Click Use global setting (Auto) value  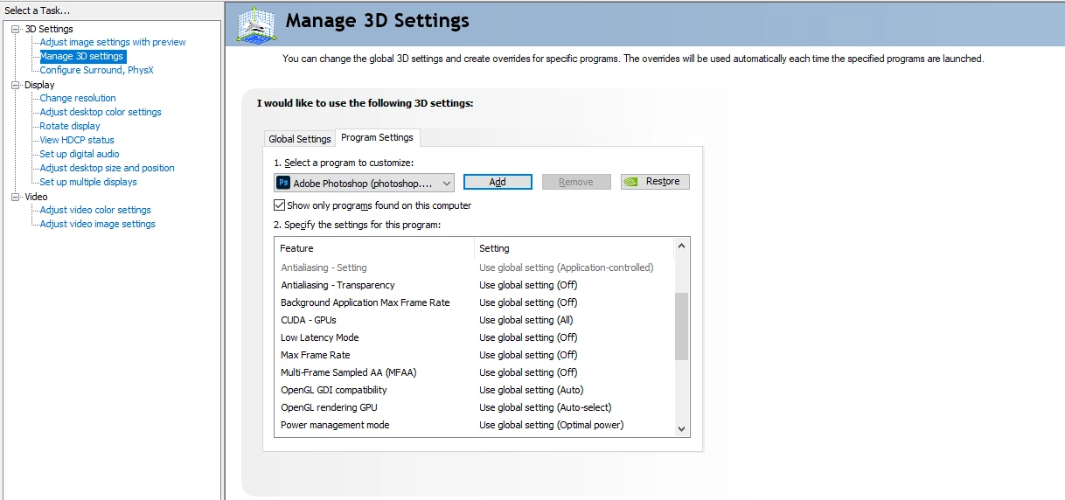[531, 390]
